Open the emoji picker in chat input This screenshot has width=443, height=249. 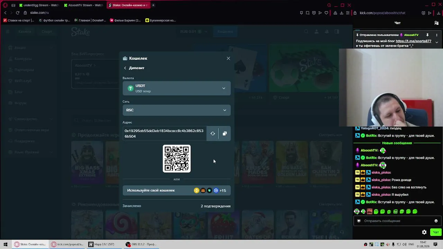click(x=436, y=221)
